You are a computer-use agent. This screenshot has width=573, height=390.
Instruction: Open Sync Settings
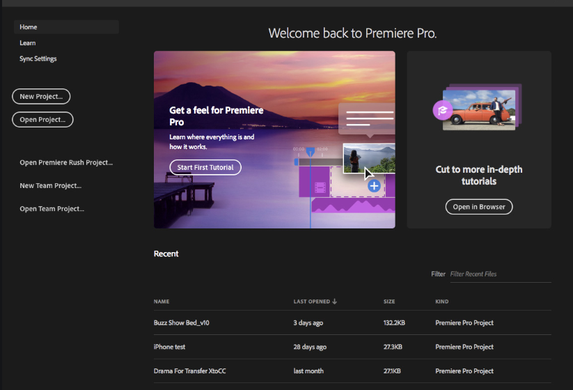pos(38,58)
